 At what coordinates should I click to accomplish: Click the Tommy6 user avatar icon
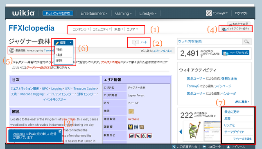[209, 13]
